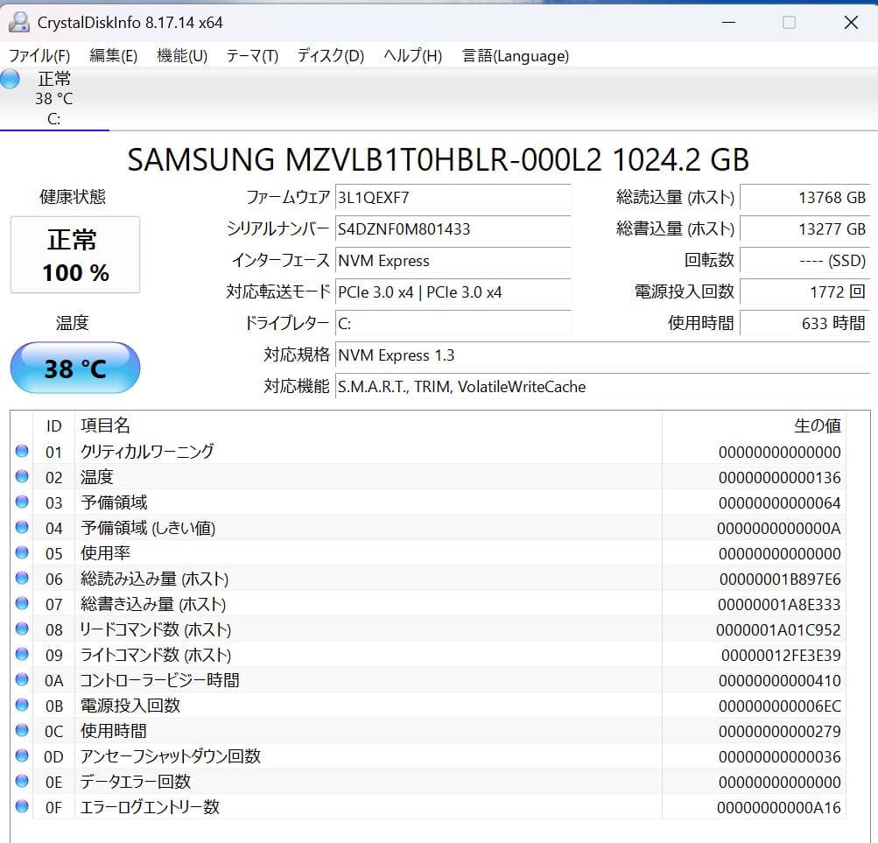The image size is (878, 843).
Task: Click blue indicator next to 温度 attribute row
Action: [x=23, y=477]
